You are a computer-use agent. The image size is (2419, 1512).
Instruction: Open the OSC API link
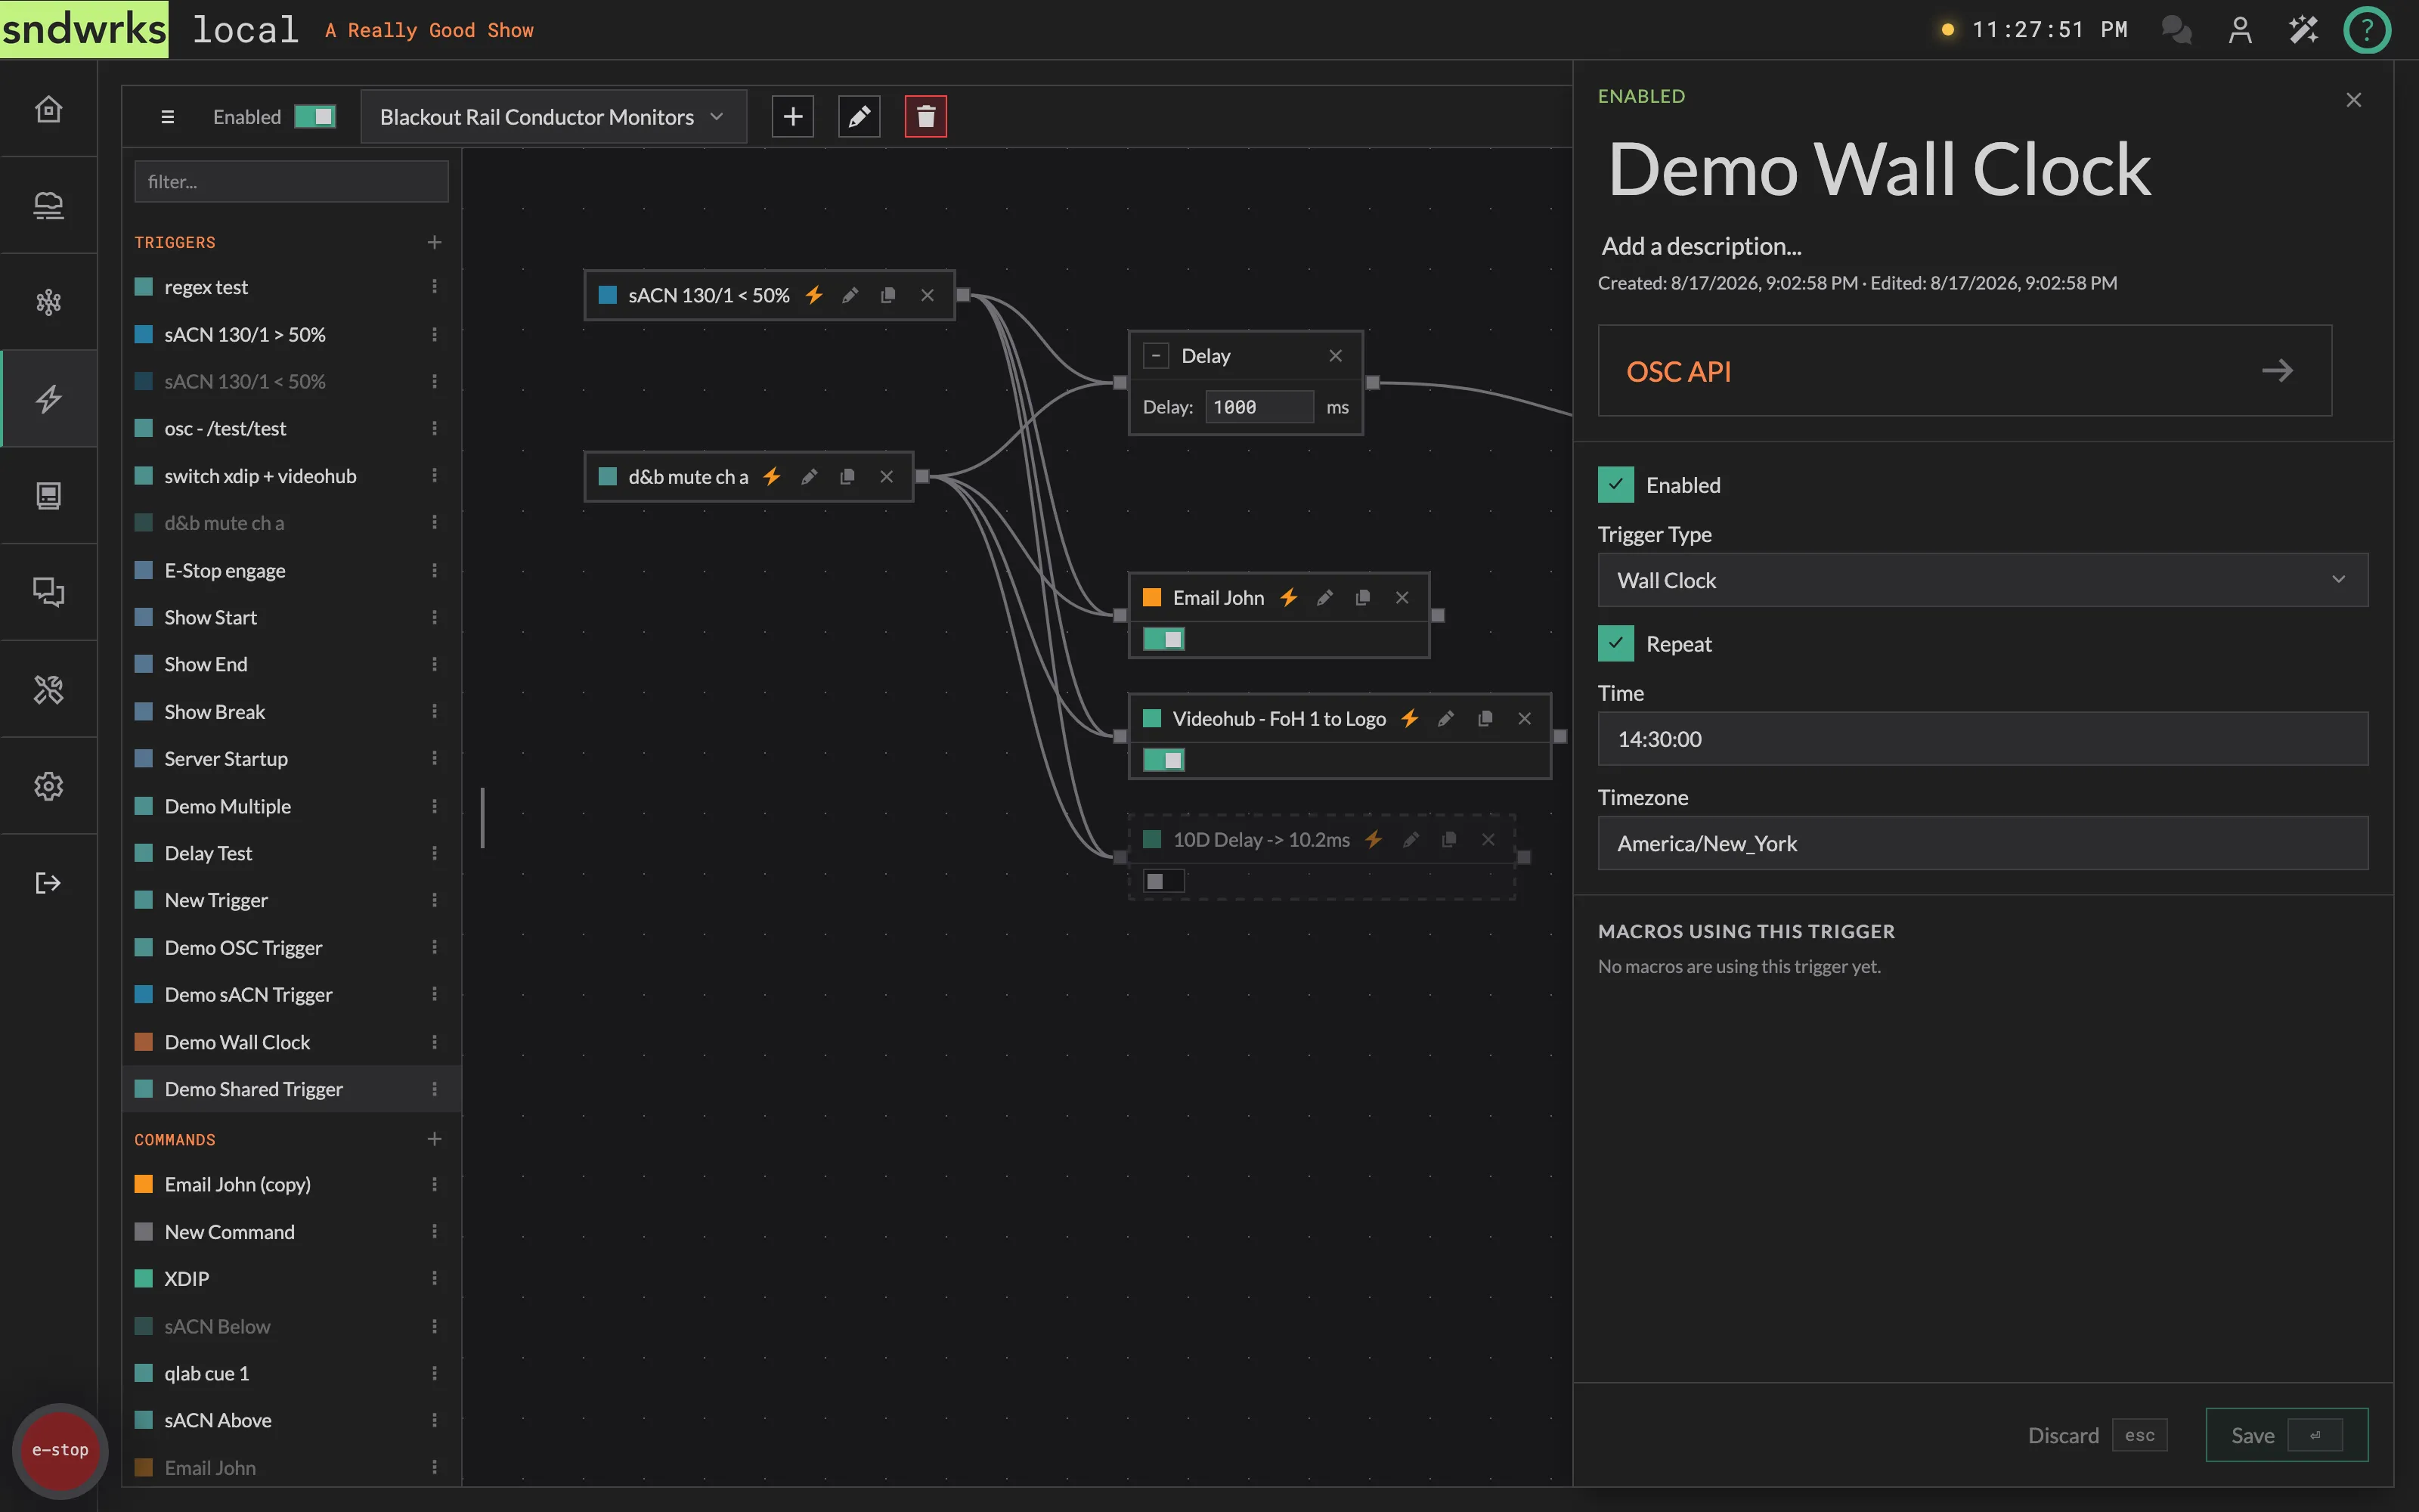pyautogui.click(x=1964, y=371)
